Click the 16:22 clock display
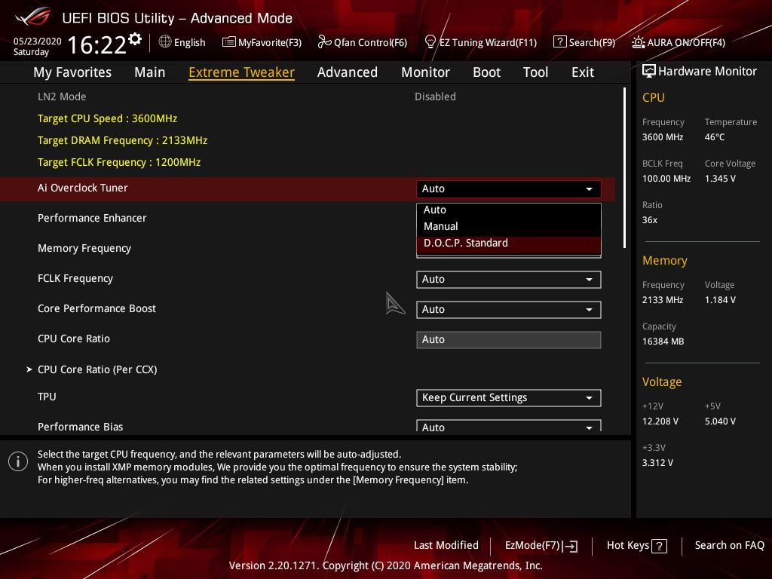This screenshot has height=579, width=772. click(x=97, y=45)
